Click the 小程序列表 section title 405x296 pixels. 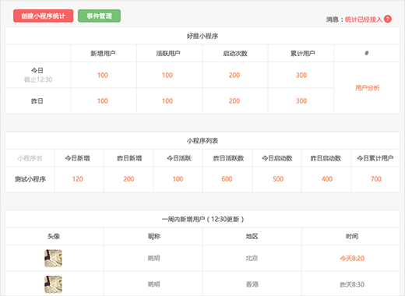pos(202,141)
